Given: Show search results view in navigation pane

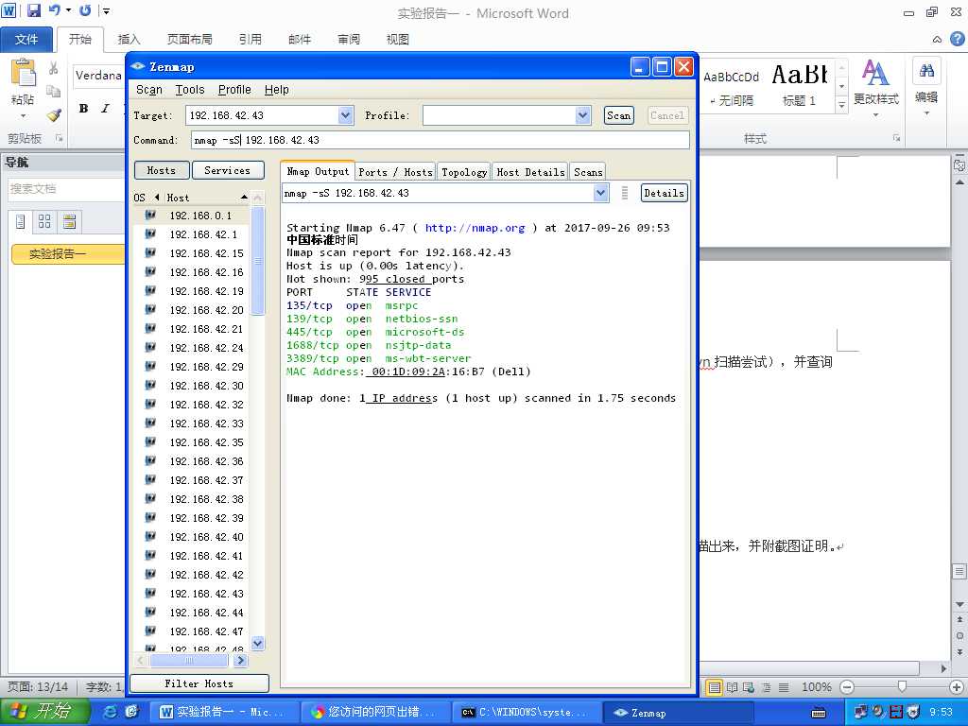Looking at the screenshot, I should click(69, 221).
